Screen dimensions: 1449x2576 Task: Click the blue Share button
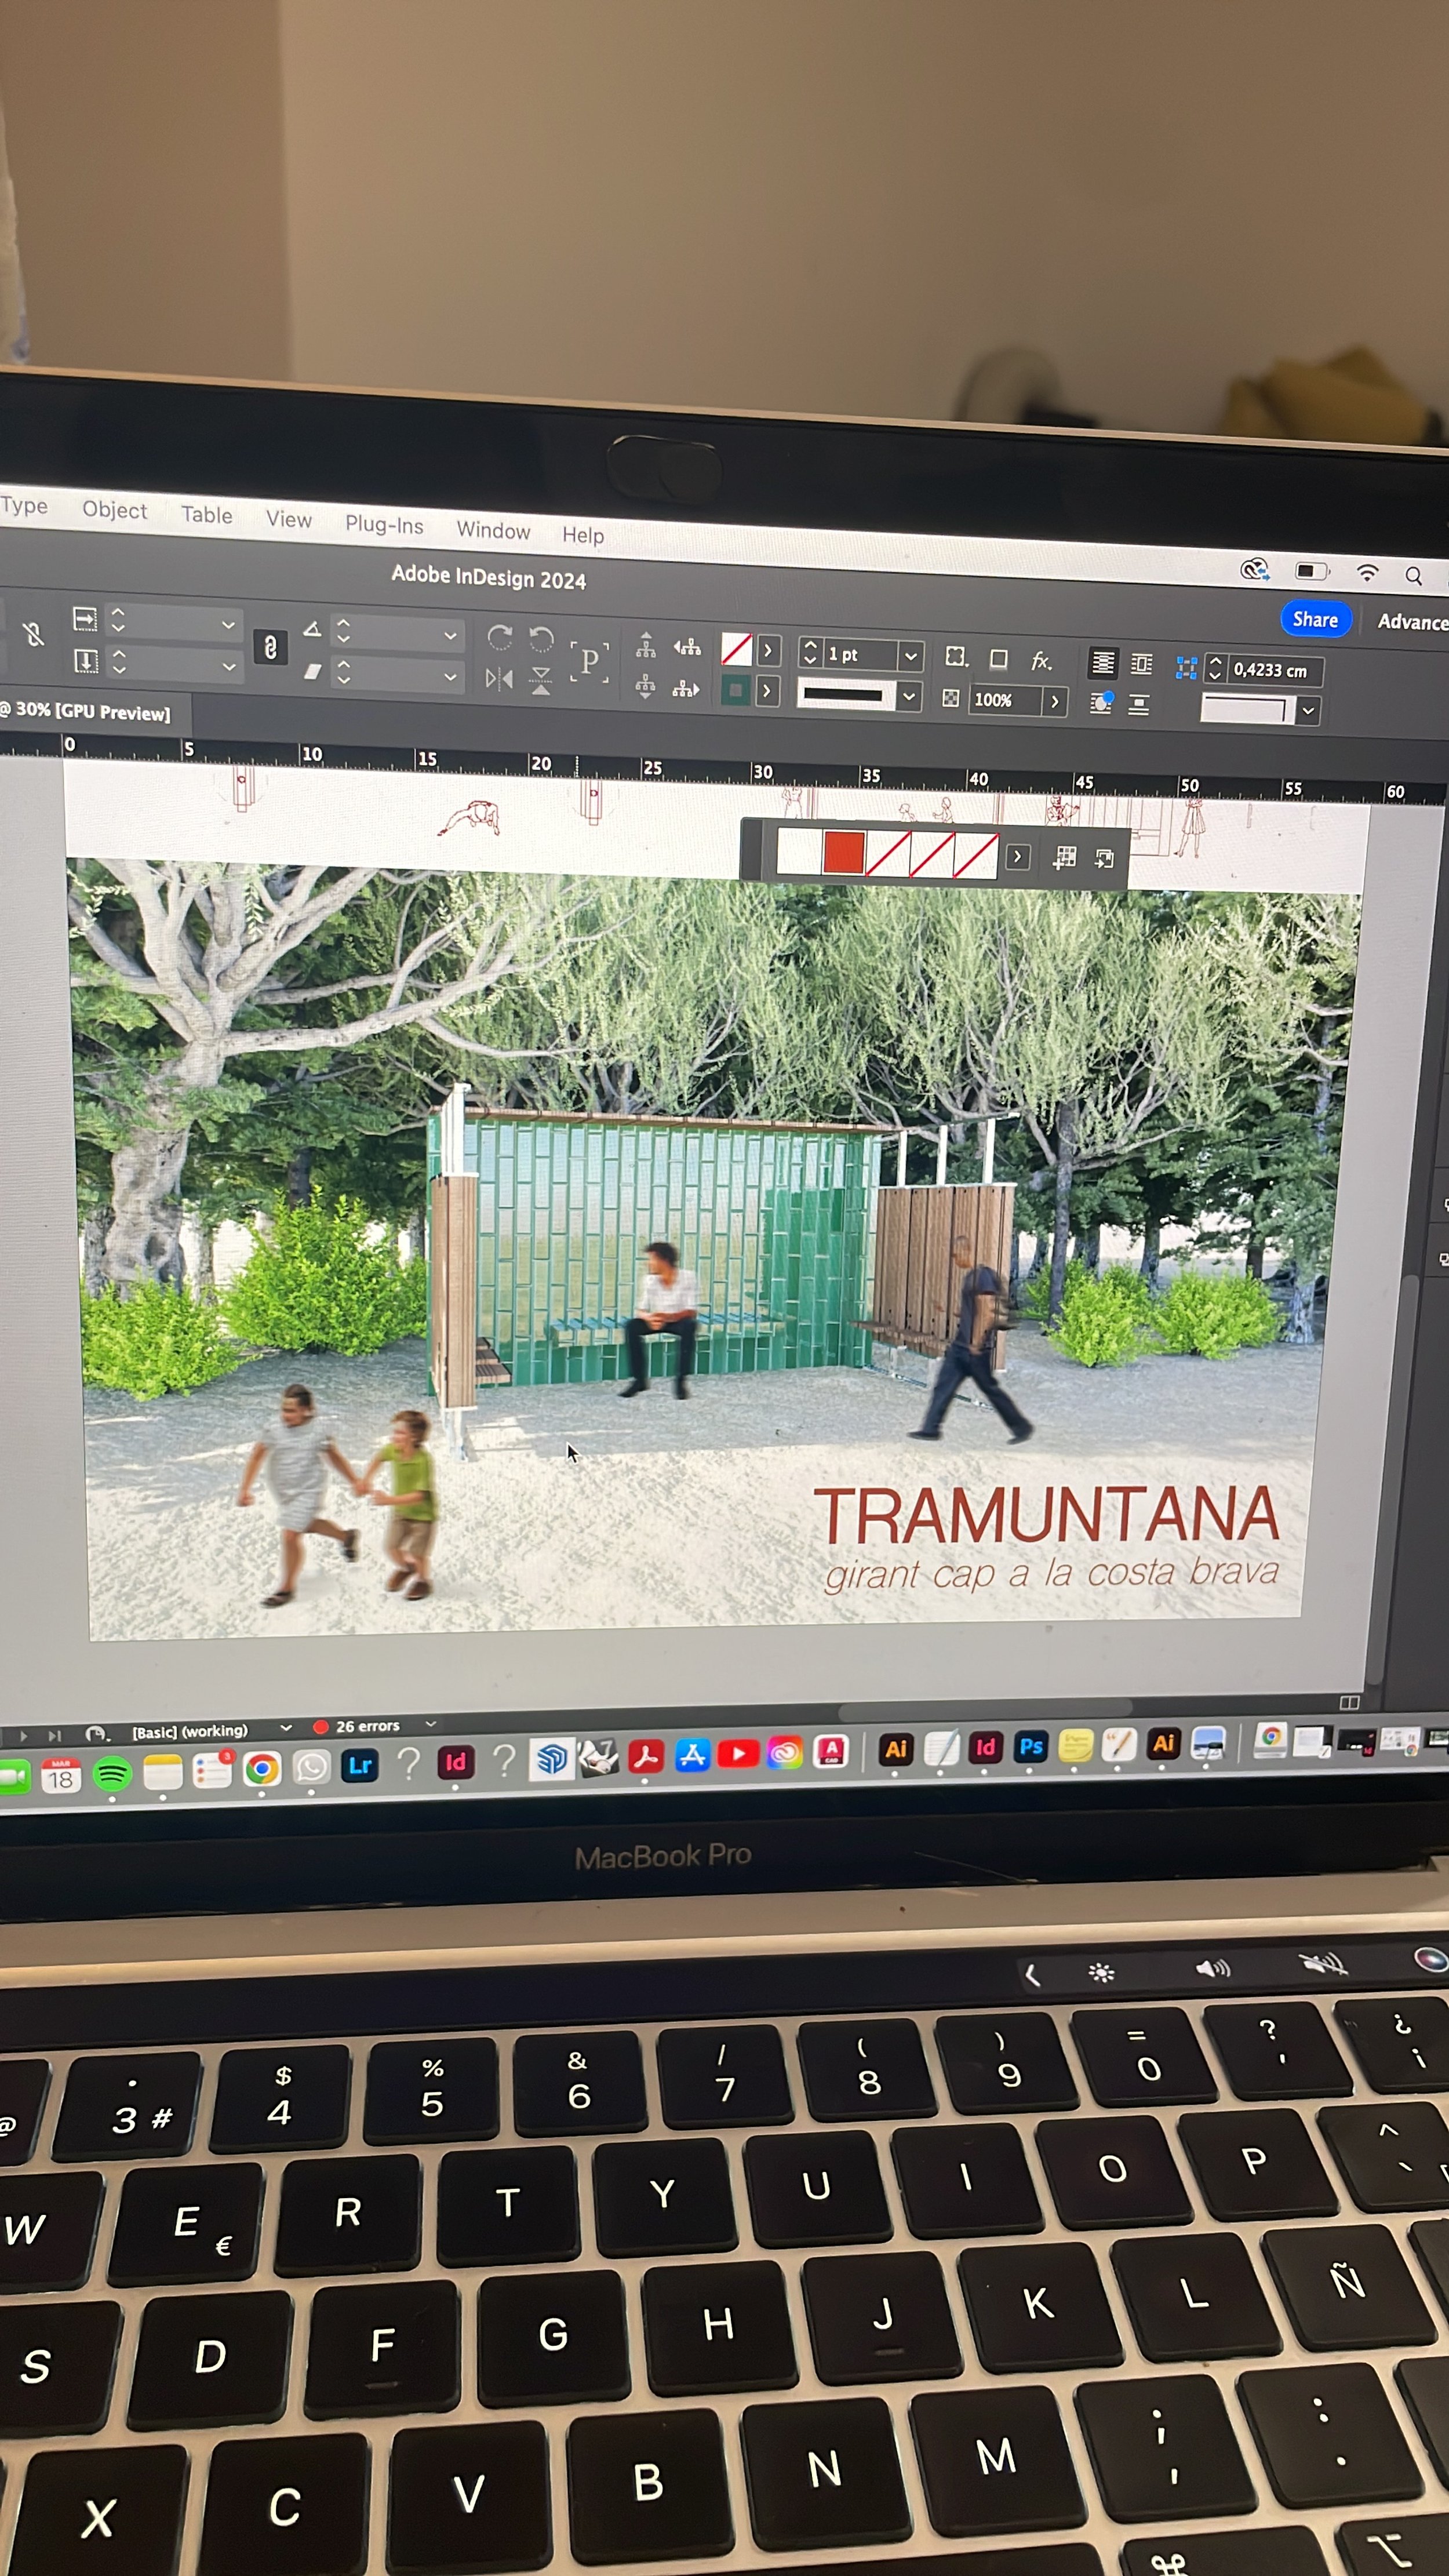point(1315,619)
